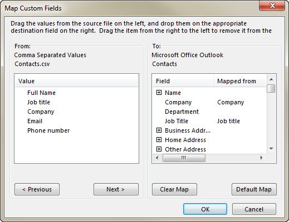
Task: Click the vertical scrollbar thumb
Action: click(271, 88)
